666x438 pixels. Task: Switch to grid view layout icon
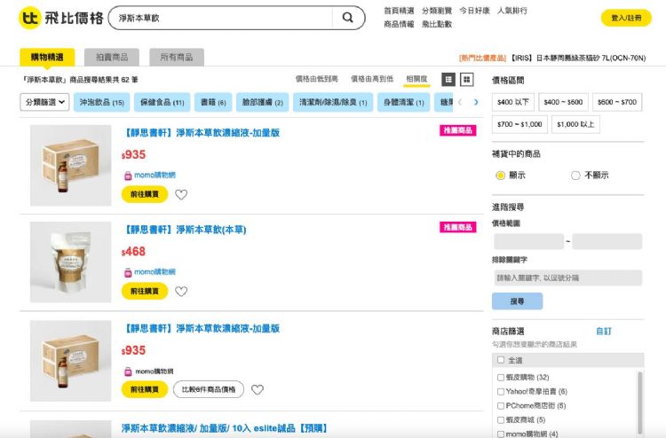[x=466, y=79]
